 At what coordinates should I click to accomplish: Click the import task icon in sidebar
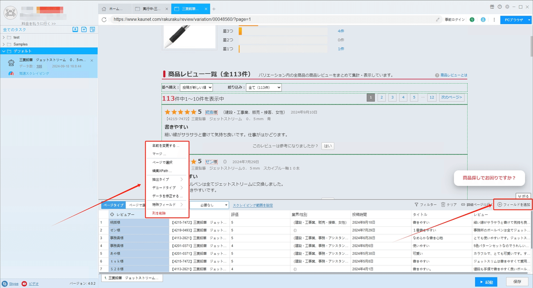pyautogui.click(x=75, y=29)
